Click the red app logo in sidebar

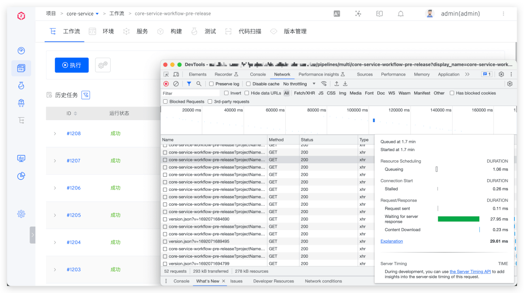pyautogui.click(x=21, y=15)
